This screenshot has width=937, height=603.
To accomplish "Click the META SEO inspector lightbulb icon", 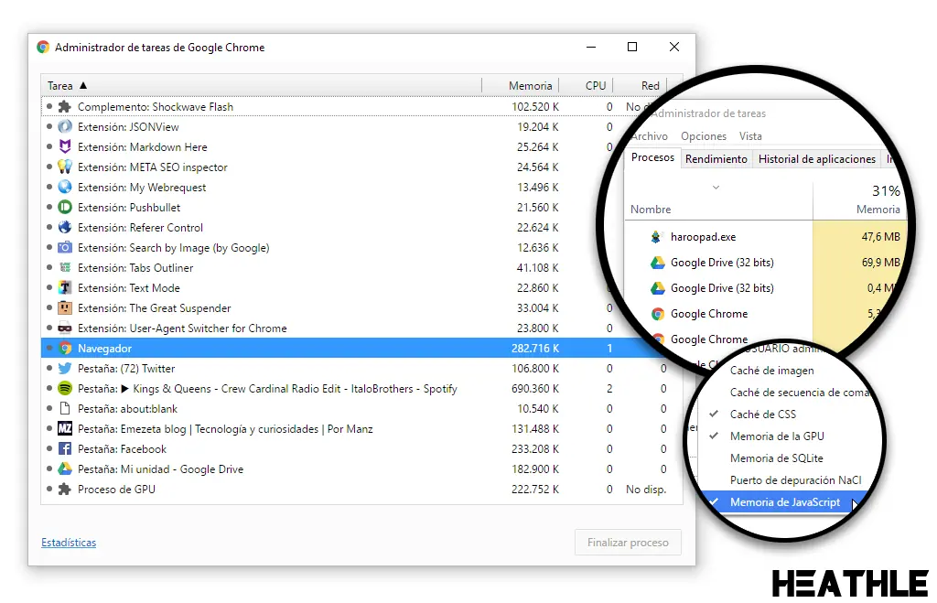I will 65,167.
